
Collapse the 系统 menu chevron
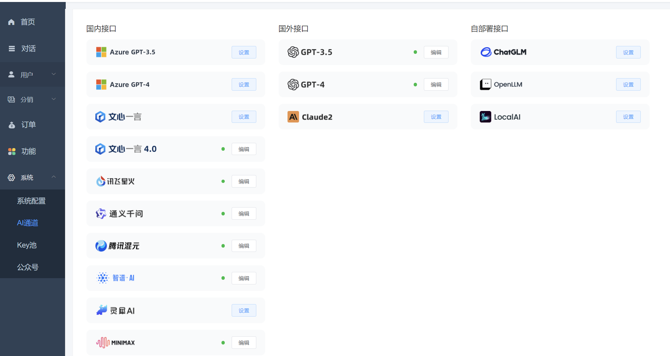(54, 177)
